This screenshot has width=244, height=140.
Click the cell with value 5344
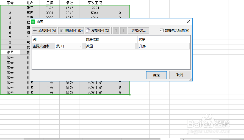coord(95,13)
